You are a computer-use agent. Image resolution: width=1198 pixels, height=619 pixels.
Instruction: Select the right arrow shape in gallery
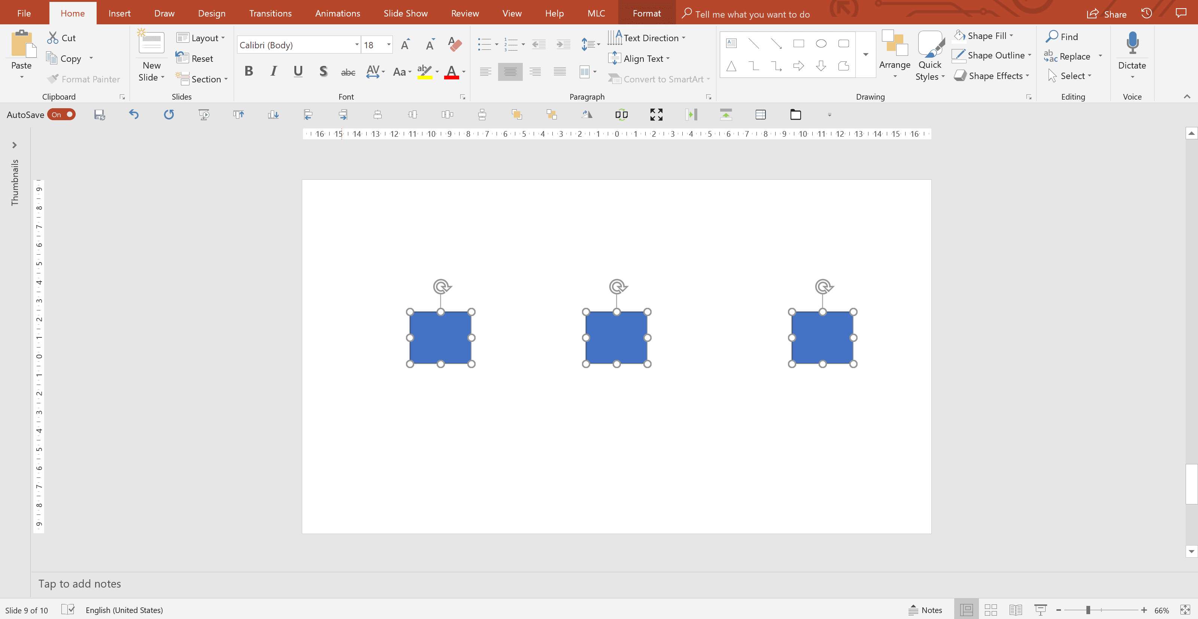point(798,66)
